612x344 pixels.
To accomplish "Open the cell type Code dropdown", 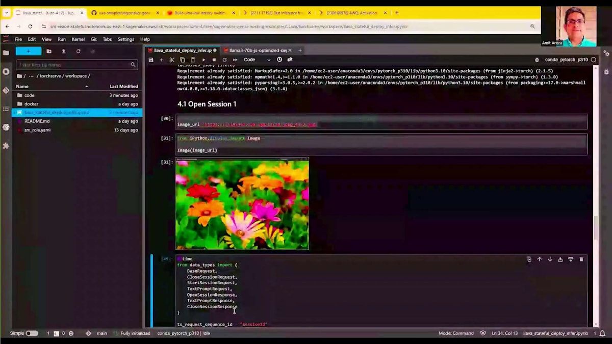I will 258,60.
